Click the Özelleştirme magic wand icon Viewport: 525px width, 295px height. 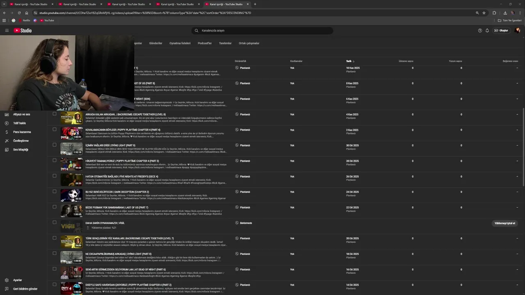7,141
